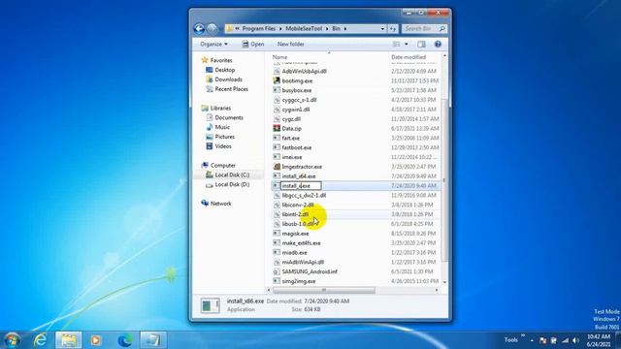Click the Forward navigation arrow
The width and height of the screenshot is (621, 349).
212,28
